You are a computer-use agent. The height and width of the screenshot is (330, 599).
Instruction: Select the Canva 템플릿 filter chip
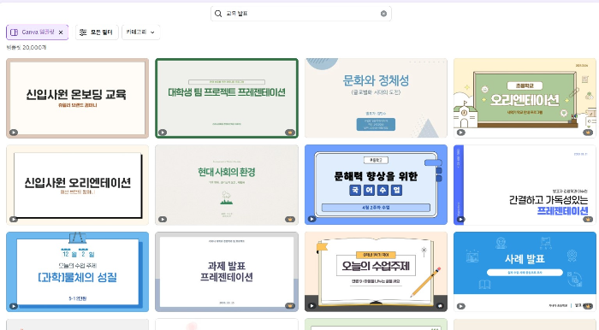tap(37, 32)
